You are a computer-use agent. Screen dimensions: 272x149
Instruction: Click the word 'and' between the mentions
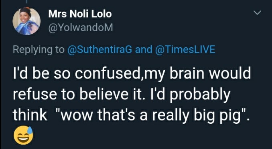(144, 49)
